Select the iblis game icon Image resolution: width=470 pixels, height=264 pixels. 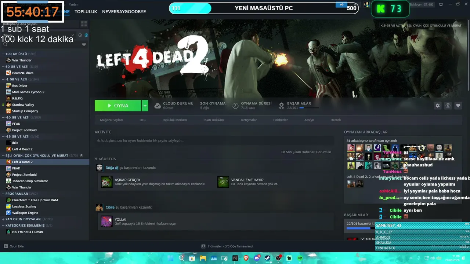pos(8,143)
